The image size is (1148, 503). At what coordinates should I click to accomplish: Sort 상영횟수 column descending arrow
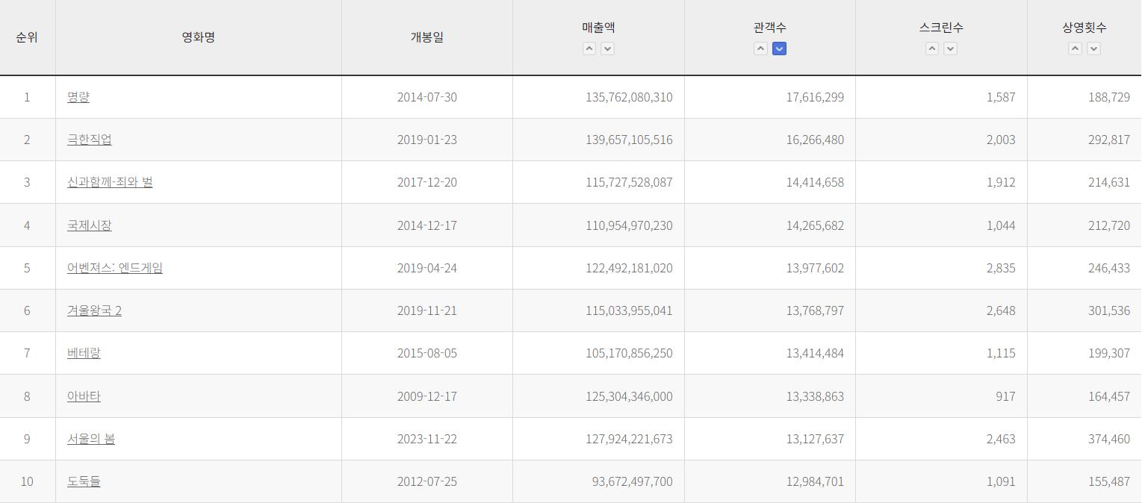[1093, 49]
